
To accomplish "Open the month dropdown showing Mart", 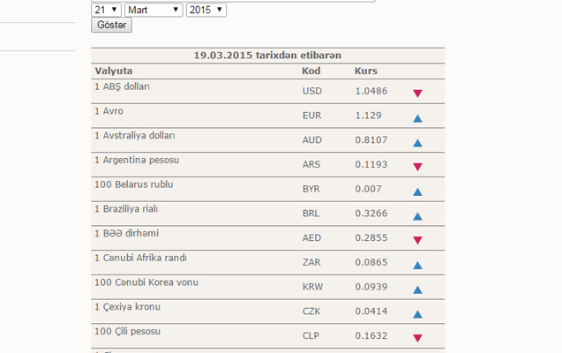I will tap(154, 9).
